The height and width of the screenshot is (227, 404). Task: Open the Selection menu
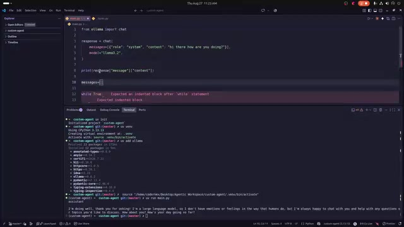pos(31,11)
